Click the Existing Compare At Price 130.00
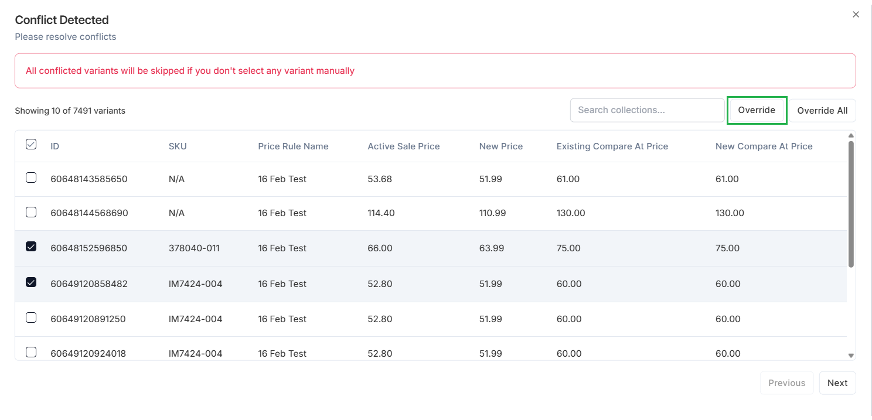Image resolution: width=872 pixels, height=420 pixels. pyautogui.click(x=571, y=213)
